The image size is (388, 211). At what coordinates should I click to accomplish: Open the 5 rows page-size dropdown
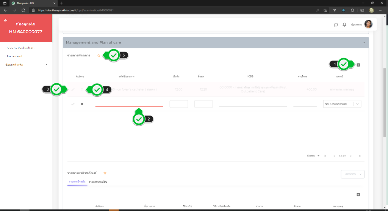(313, 156)
